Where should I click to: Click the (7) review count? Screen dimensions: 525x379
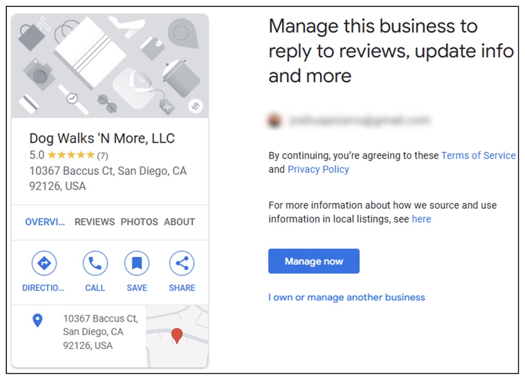[x=103, y=155]
